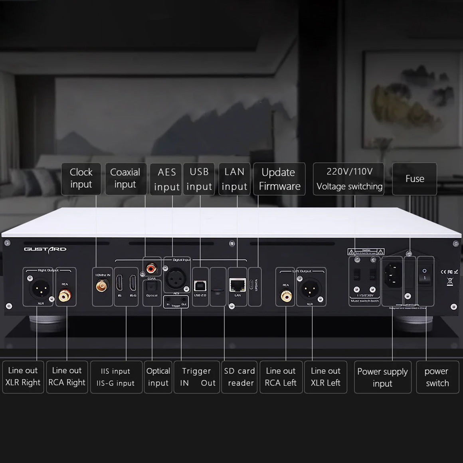Click the AC power inlet socket
The height and width of the screenshot is (463, 463).
[392, 274]
